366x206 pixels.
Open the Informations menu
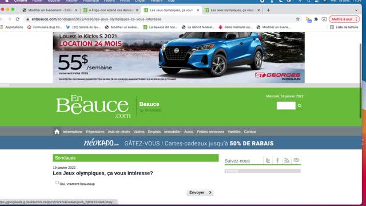point(73,132)
